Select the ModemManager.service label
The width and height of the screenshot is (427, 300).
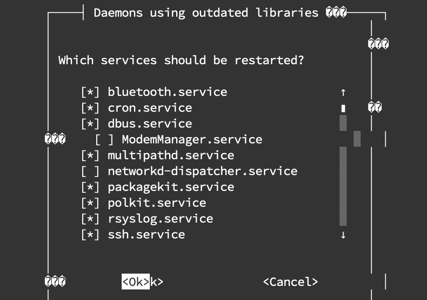coord(192,139)
